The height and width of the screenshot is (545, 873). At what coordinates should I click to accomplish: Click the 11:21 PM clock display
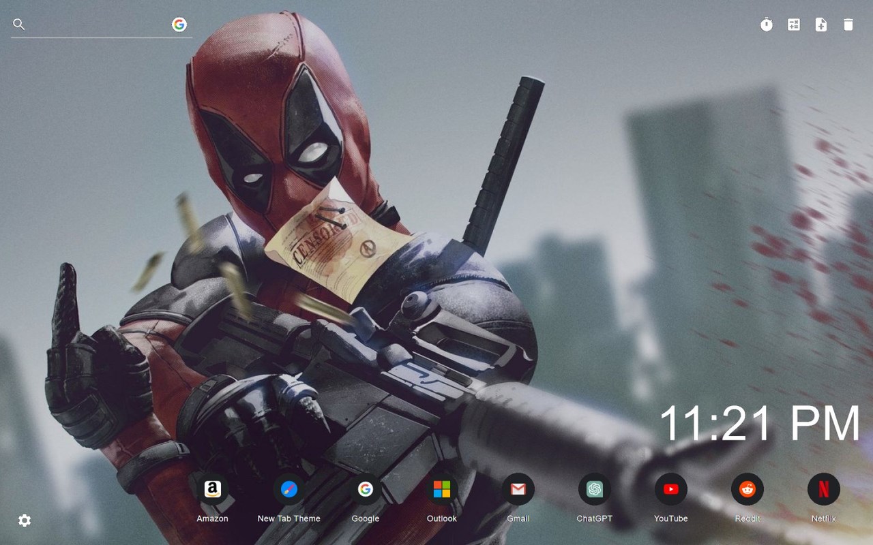point(760,423)
